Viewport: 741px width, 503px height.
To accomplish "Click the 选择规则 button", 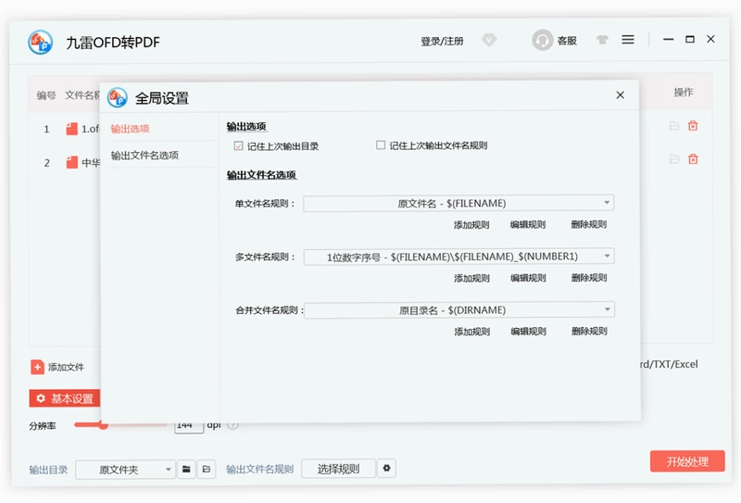I will pyautogui.click(x=338, y=469).
